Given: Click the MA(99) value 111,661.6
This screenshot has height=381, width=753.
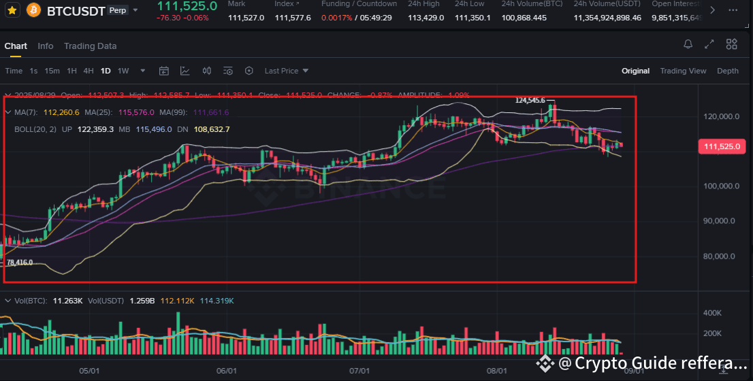Looking at the screenshot, I should (x=211, y=112).
